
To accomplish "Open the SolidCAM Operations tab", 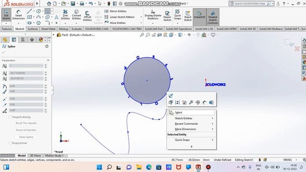I will coord(179,29).
